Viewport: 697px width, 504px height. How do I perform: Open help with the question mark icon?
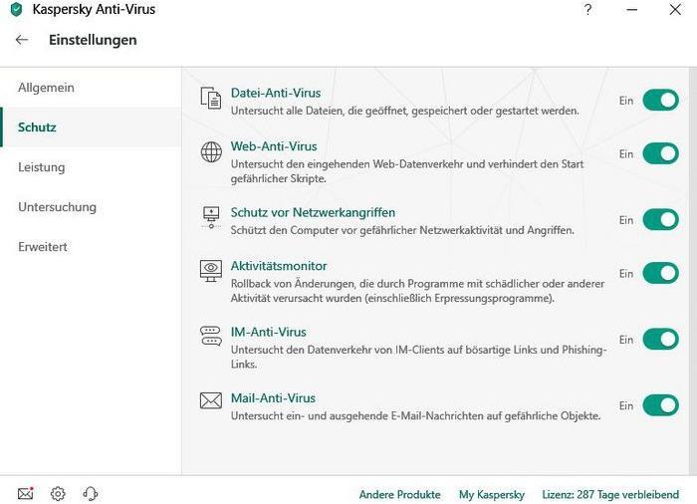(x=587, y=9)
